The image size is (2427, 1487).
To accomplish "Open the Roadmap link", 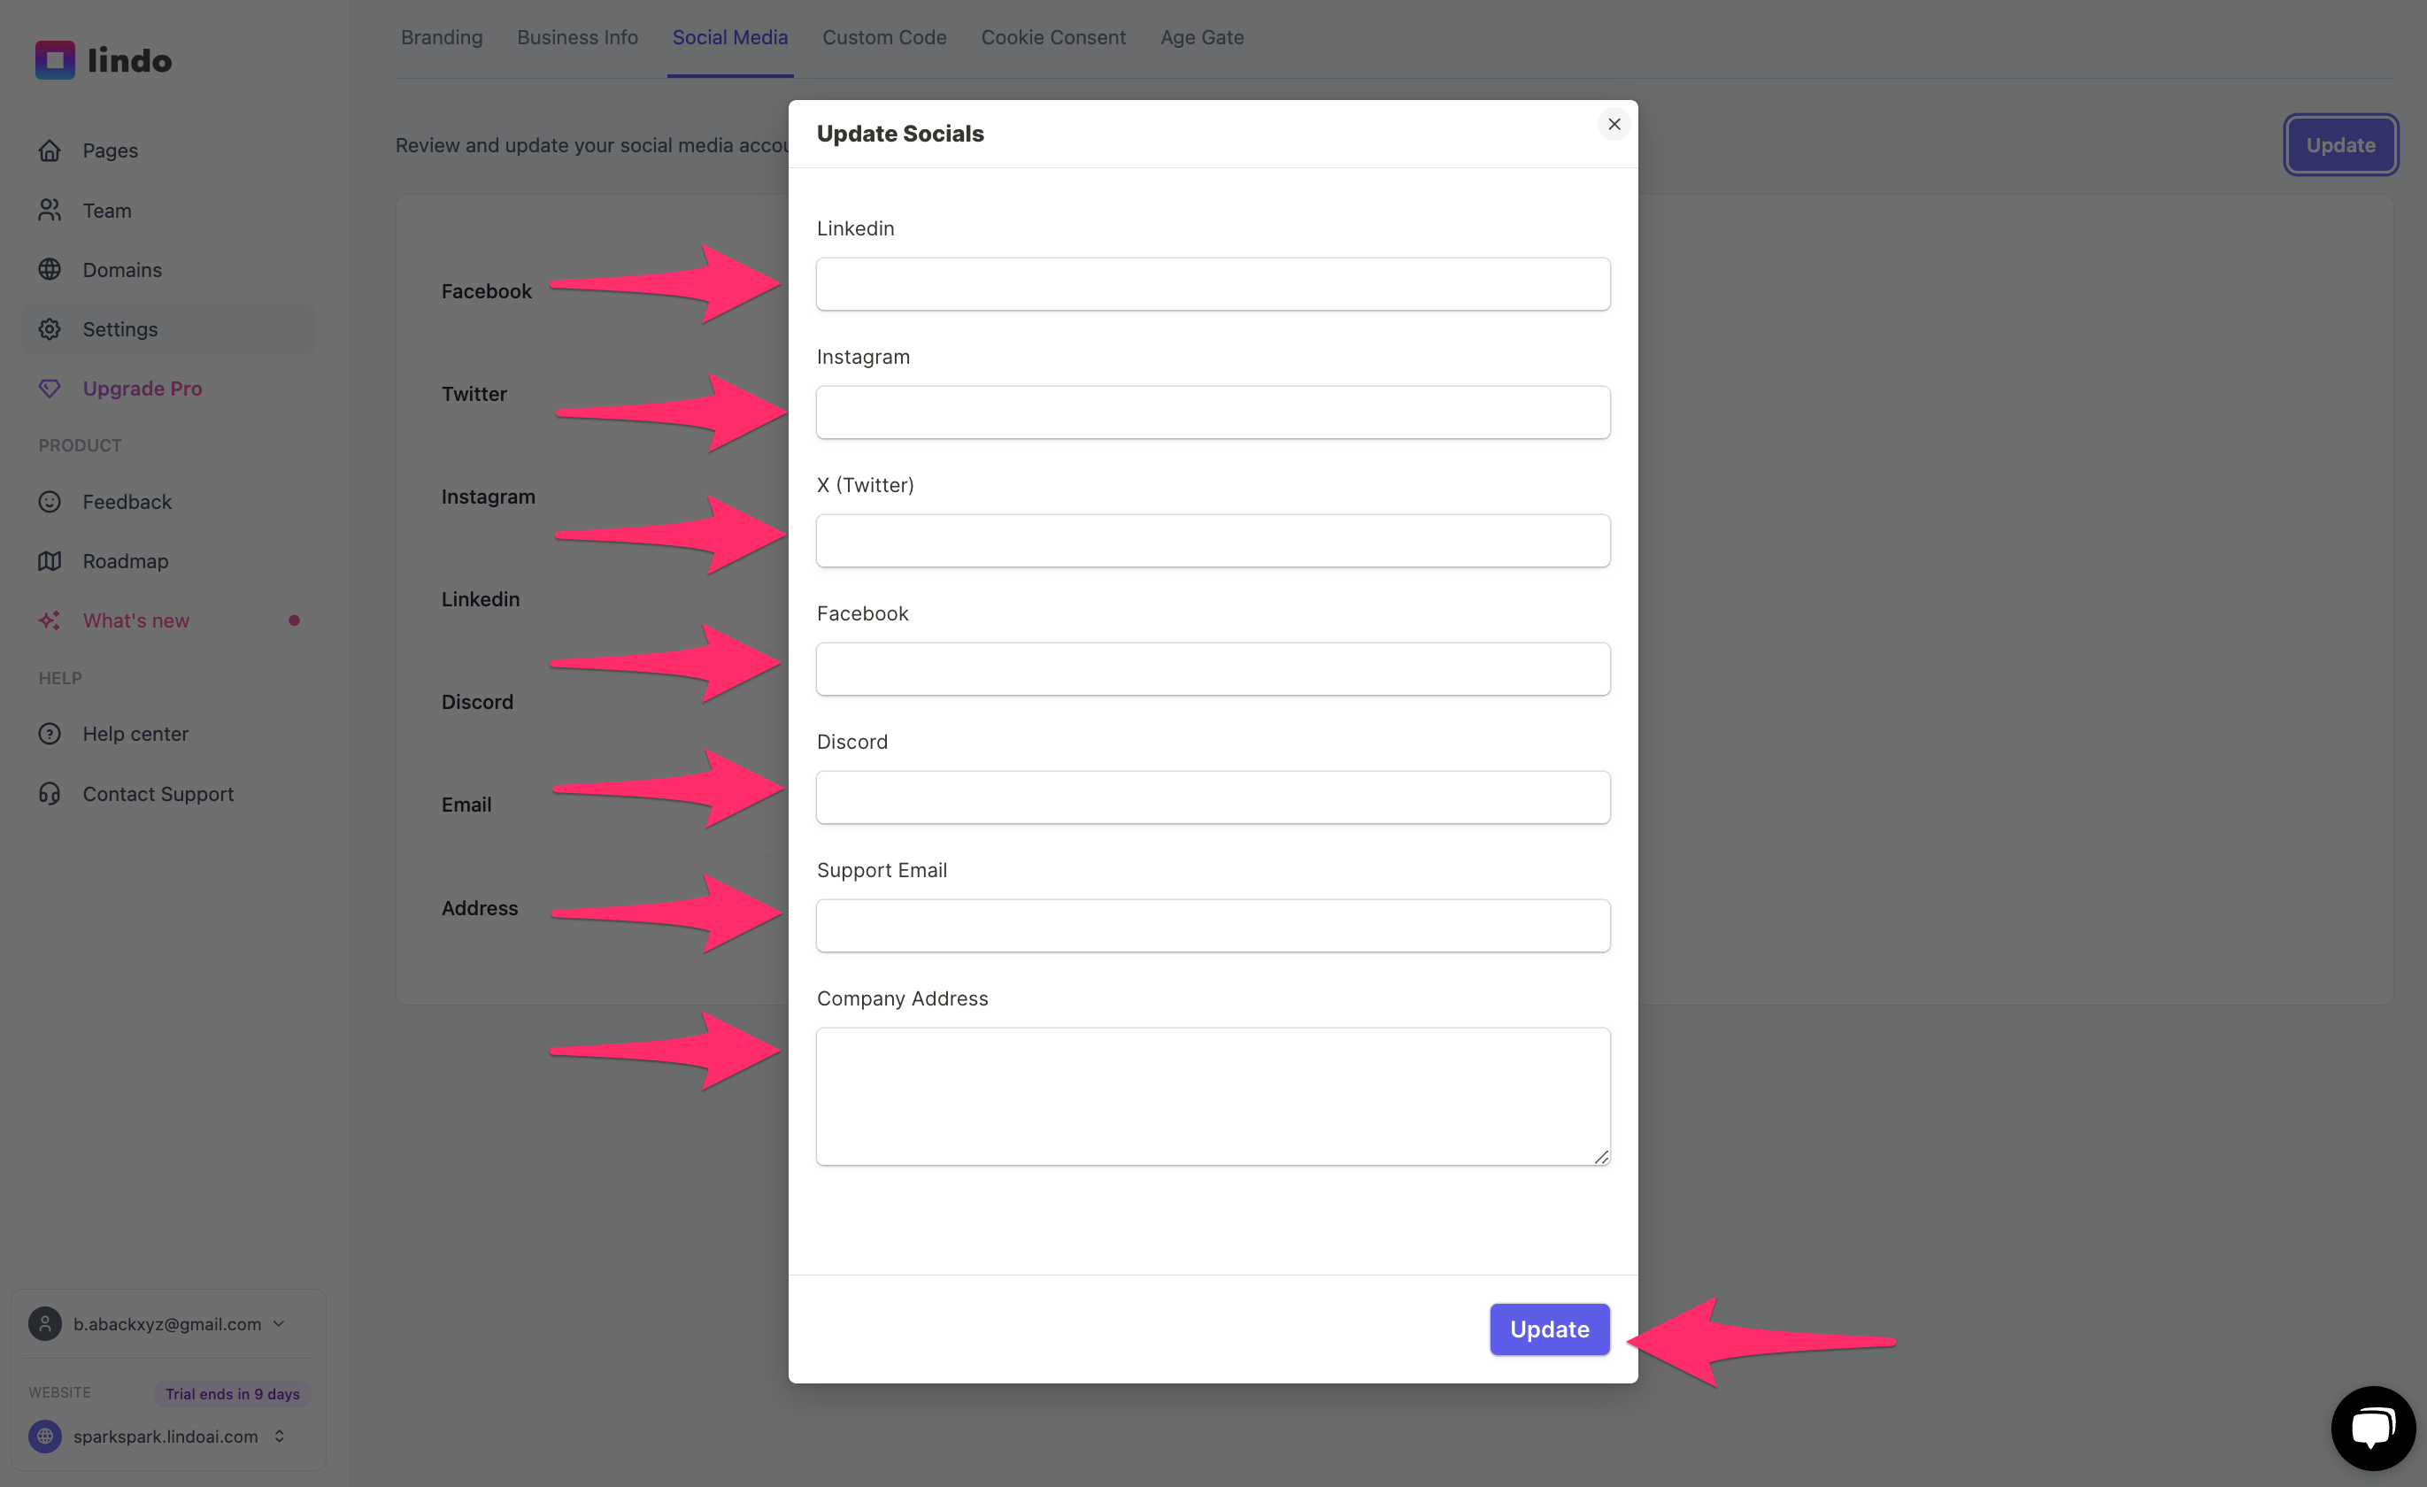I will tap(126, 560).
